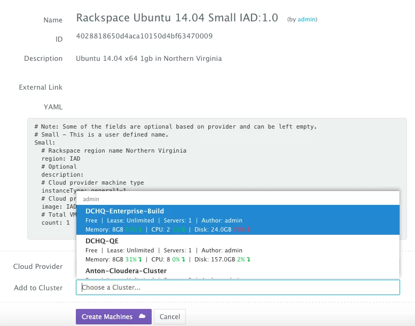Click the Cloud Provider label
Viewport: 415px width, 326px height.
click(x=38, y=267)
